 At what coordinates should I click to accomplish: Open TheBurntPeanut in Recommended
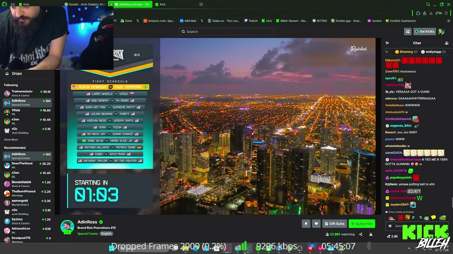tap(27, 193)
